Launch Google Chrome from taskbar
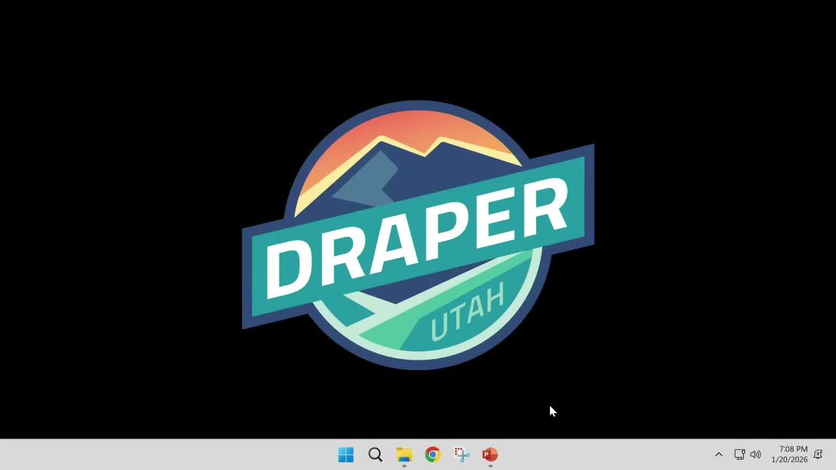 pyautogui.click(x=432, y=454)
